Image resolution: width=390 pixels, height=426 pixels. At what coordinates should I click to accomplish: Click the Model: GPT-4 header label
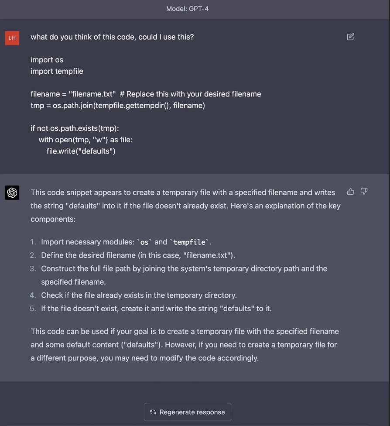(188, 9)
